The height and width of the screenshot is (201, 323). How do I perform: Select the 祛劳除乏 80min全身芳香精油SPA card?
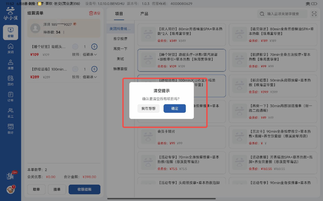[x=273, y=35]
